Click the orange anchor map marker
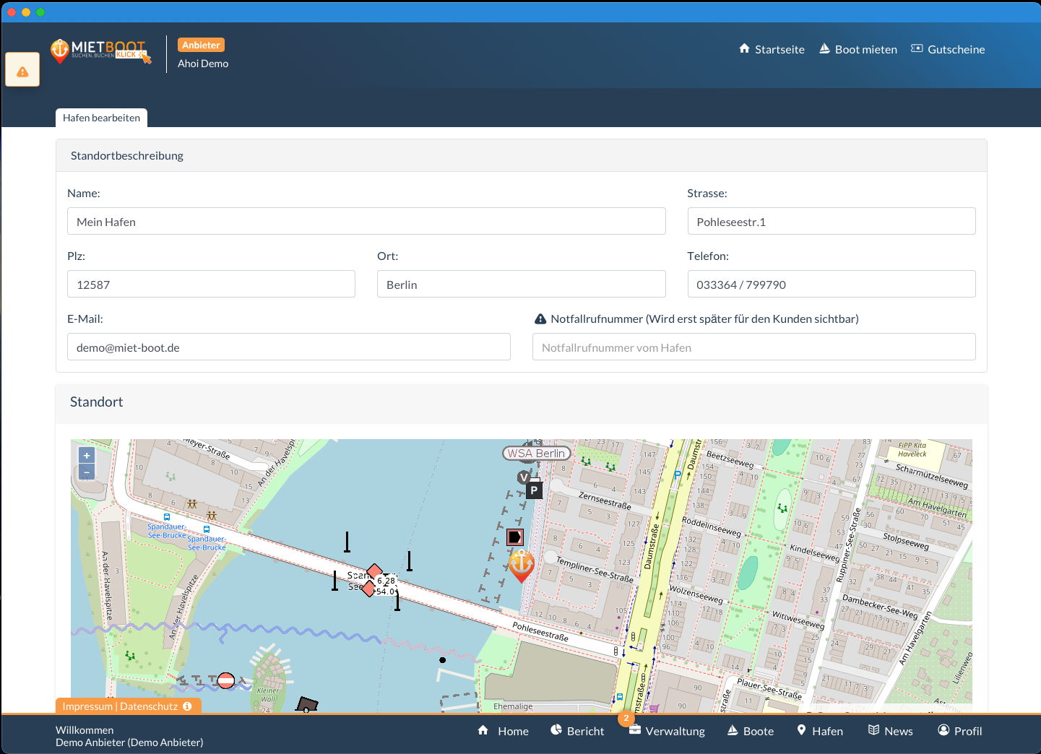The width and height of the screenshot is (1041, 754). tap(521, 565)
